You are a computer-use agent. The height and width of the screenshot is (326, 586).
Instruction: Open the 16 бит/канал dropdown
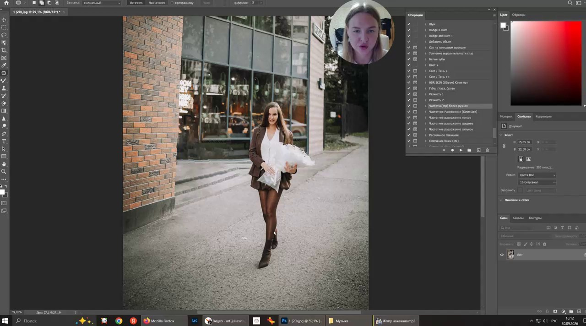(x=537, y=182)
